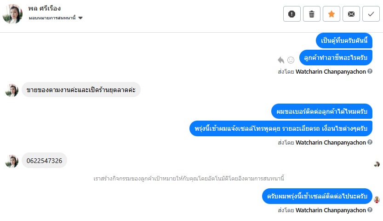Add emoji reaction with the smiley icon
This screenshot has width=383, height=221.
[291, 60]
